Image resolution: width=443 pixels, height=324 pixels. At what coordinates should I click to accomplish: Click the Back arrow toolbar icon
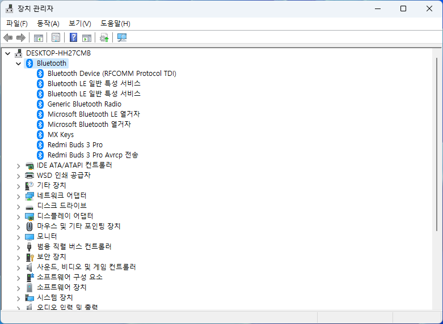pos(8,37)
